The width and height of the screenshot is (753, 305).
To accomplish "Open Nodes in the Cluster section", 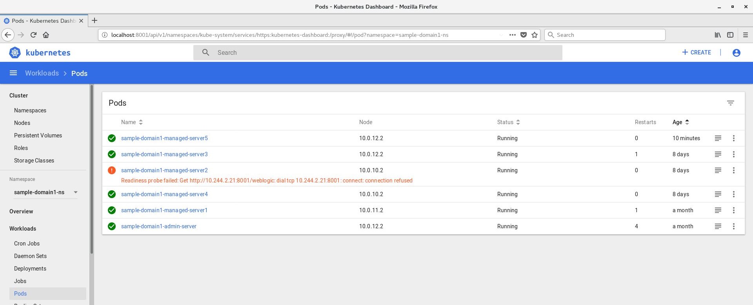I will coord(22,123).
